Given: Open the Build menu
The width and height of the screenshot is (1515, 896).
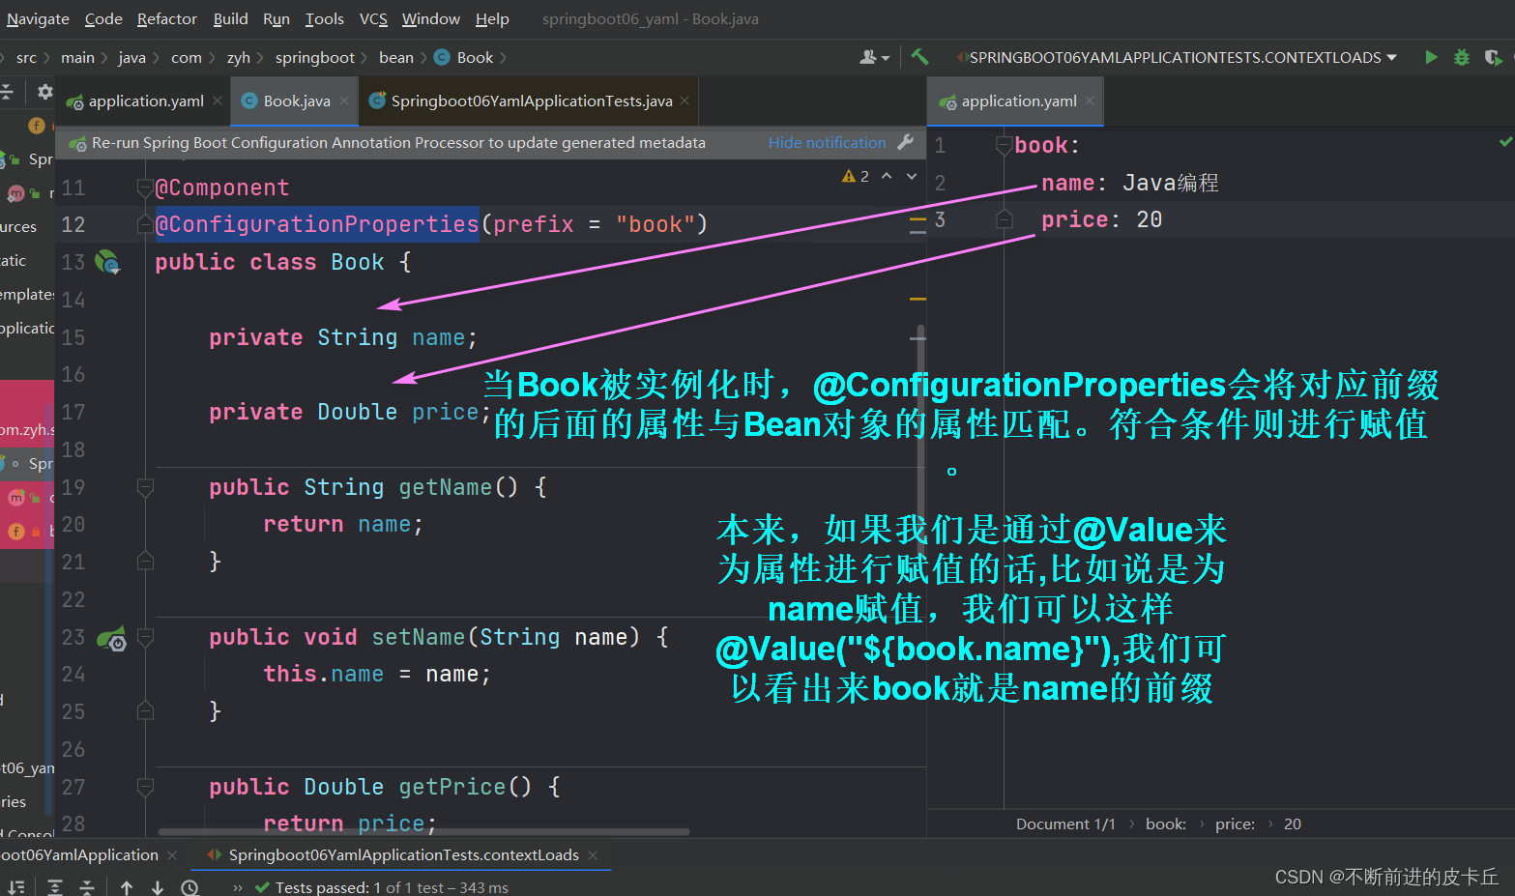Looking at the screenshot, I should 230,19.
